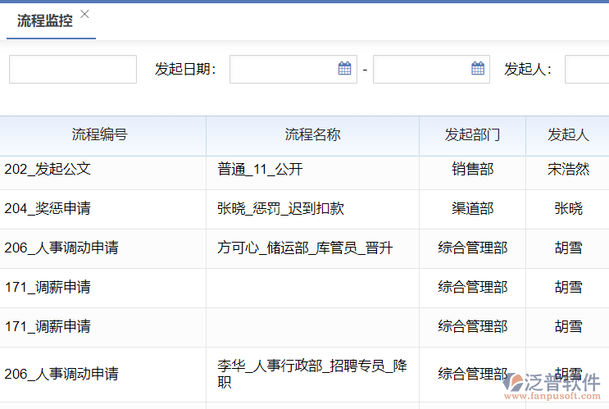609x409 pixels.
Task: Click 销售部 department cell
Action: [x=472, y=170]
